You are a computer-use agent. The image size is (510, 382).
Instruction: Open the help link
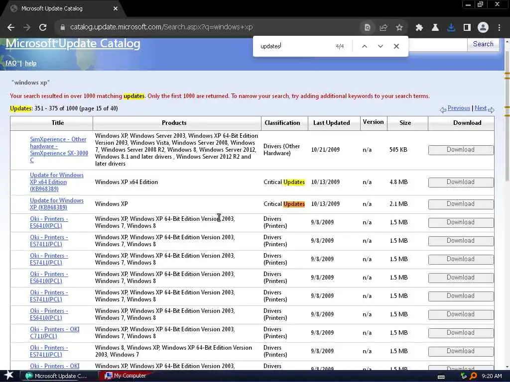(x=30, y=63)
